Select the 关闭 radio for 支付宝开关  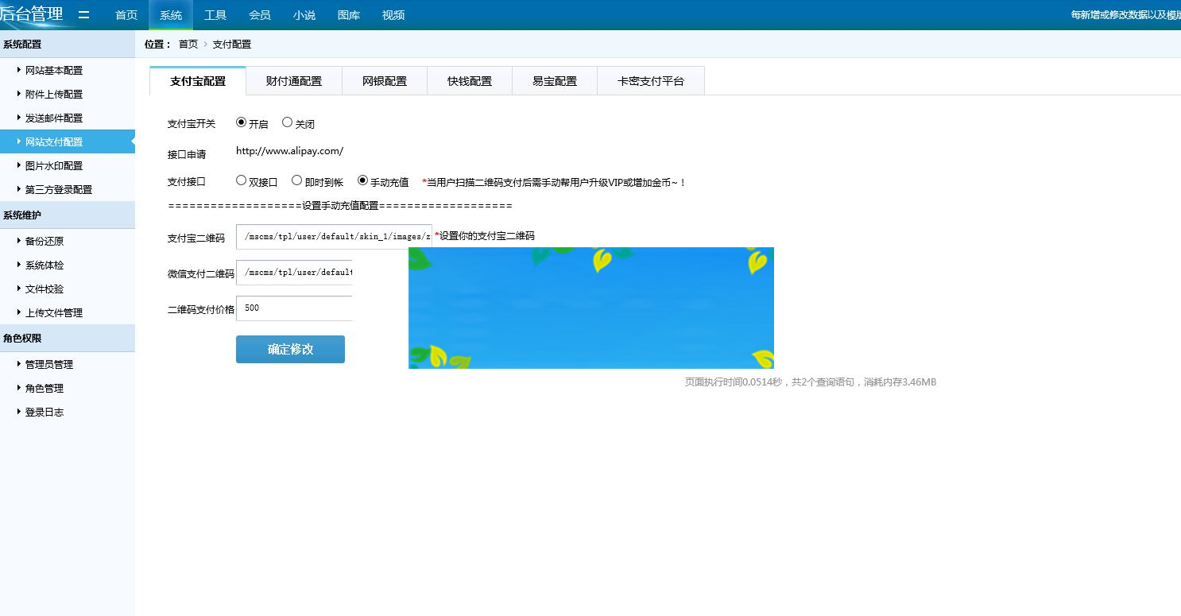click(287, 122)
